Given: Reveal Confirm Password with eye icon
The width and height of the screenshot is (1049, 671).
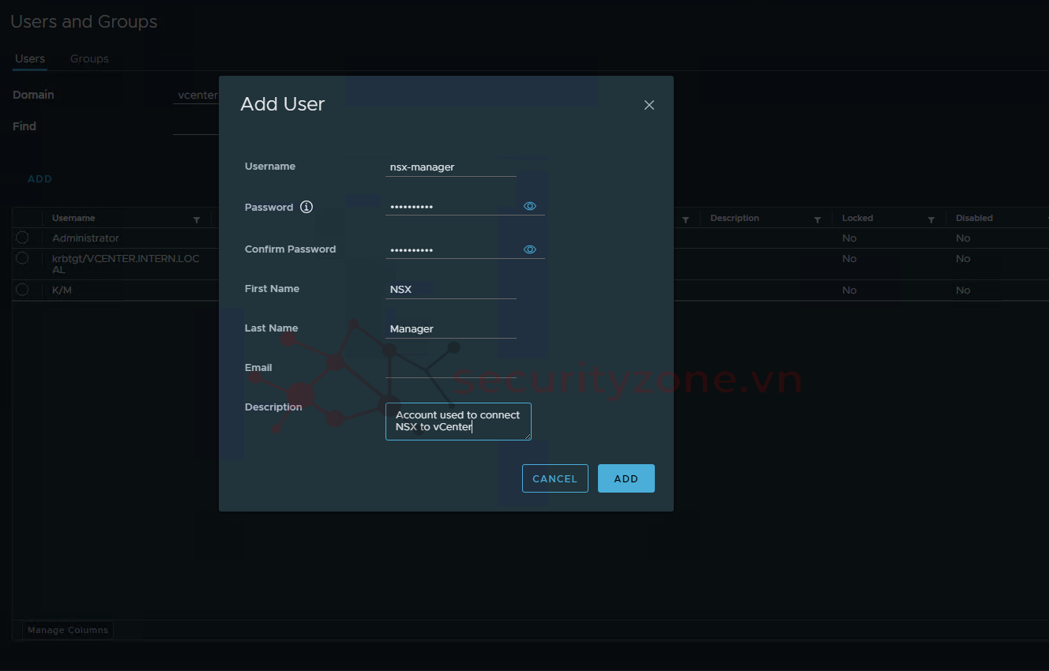Looking at the screenshot, I should [530, 249].
